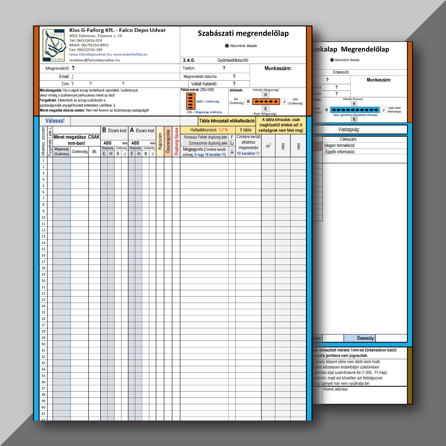This screenshot has height=446, width=446.
Task: Select row number 20 in the parts table
Action: [x=43, y=281]
